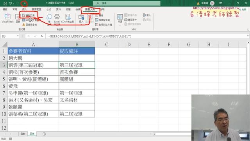Open the 檔案 tab
The width and height of the screenshot is (250, 141).
point(5,9)
